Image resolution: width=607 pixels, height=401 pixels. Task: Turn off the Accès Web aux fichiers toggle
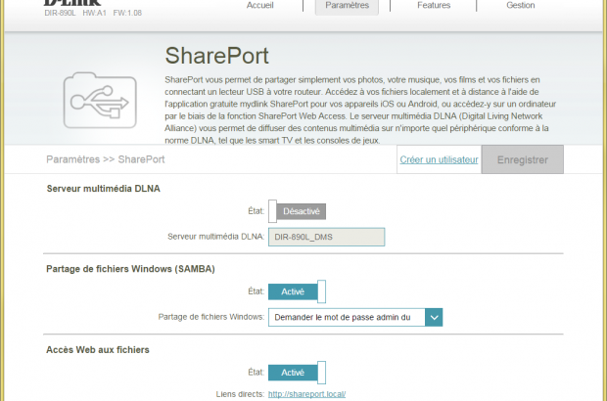coord(297,373)
